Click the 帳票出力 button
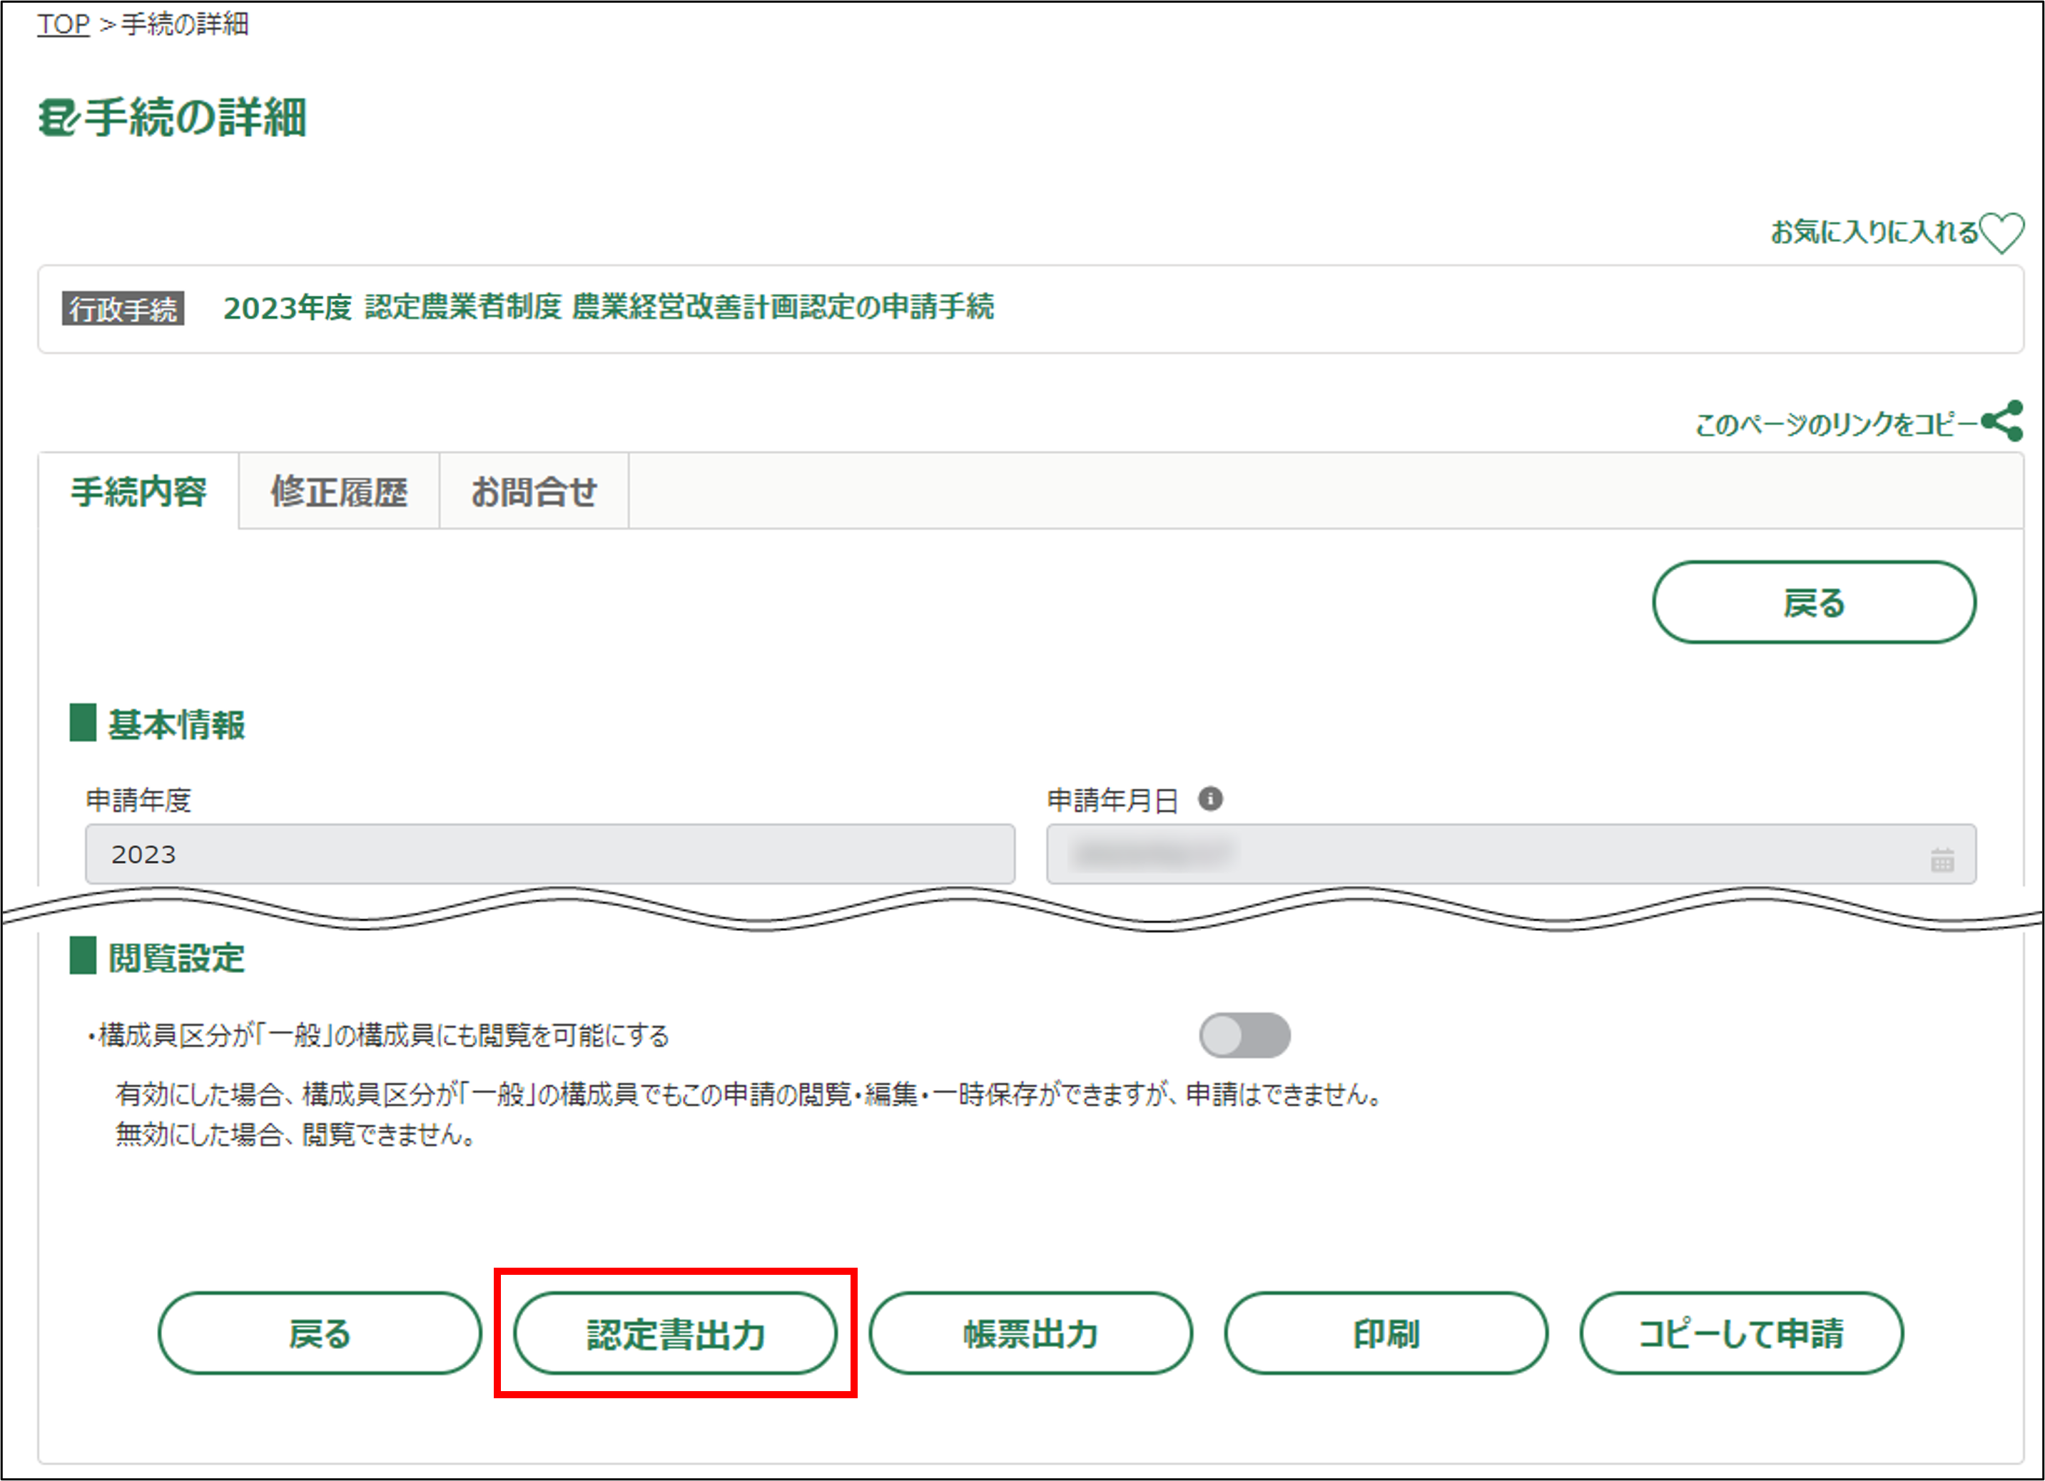This screenshot has width=2045, height=1481. pyautogui.click(x=1030, y=1333)
